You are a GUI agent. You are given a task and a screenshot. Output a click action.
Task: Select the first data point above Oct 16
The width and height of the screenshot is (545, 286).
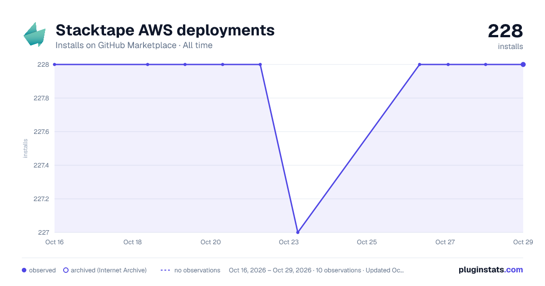click(x=54, y=64)
